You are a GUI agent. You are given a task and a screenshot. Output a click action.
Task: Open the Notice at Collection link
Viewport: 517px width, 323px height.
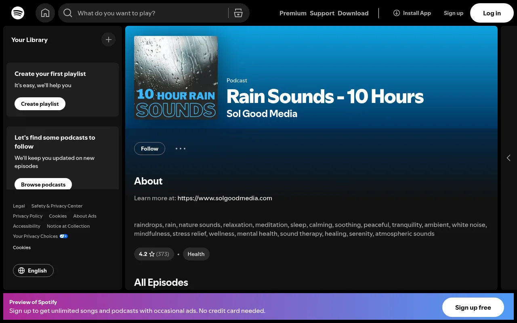[68, 226]
